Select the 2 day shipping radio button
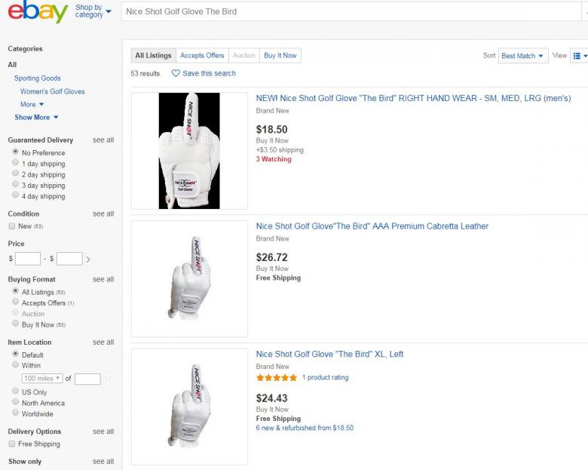The width and height of the screenshot is (588, 470). pyautogui.click(x=15, y=174)
